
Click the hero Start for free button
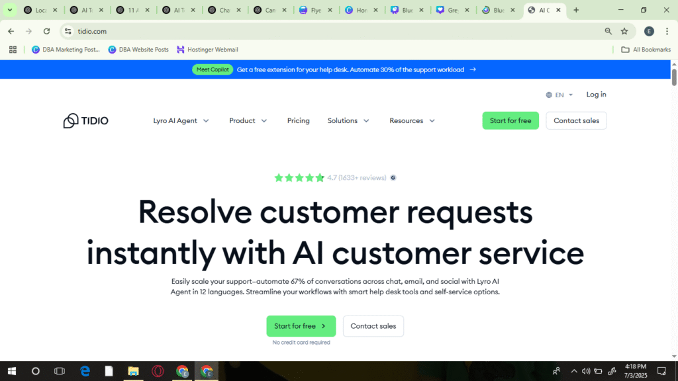click(x=301, y=326)
